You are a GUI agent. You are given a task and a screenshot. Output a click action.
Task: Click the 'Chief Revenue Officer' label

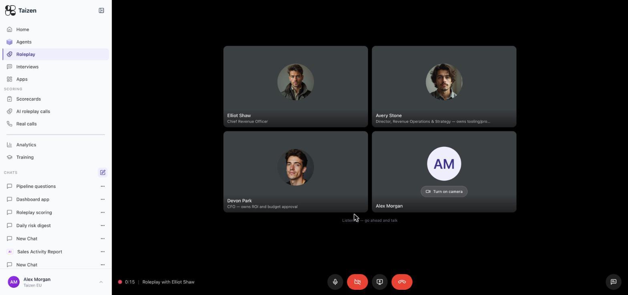(248, 121)
